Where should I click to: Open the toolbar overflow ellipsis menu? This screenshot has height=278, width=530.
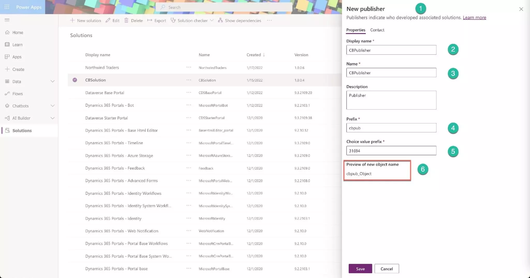tap(269, 20)
